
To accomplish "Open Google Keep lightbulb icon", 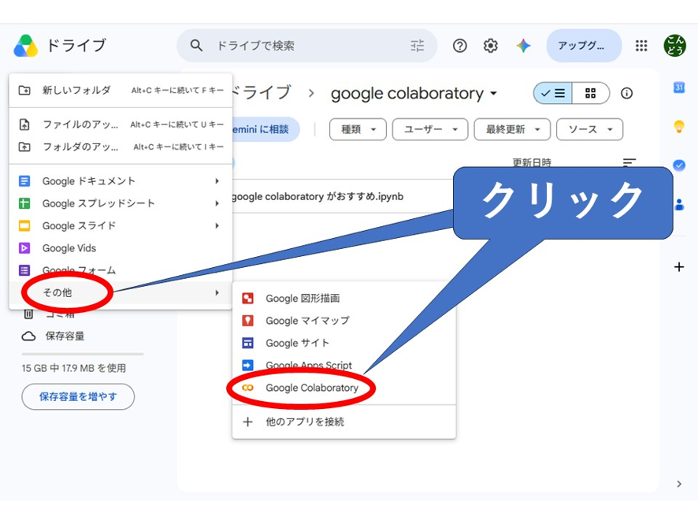I will click(x=679, y=126).
